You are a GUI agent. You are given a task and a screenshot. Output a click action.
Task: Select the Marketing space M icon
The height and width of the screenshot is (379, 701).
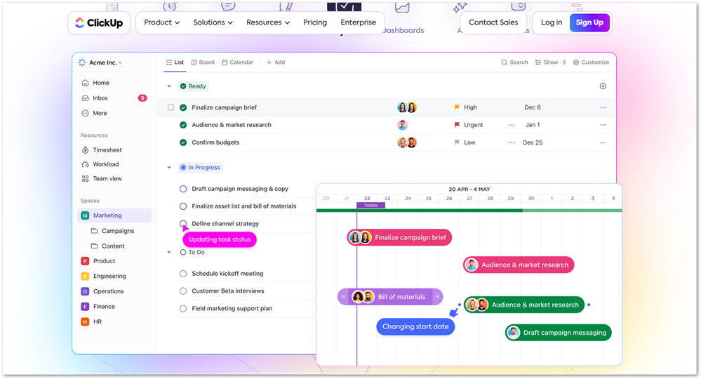[85, 215]
